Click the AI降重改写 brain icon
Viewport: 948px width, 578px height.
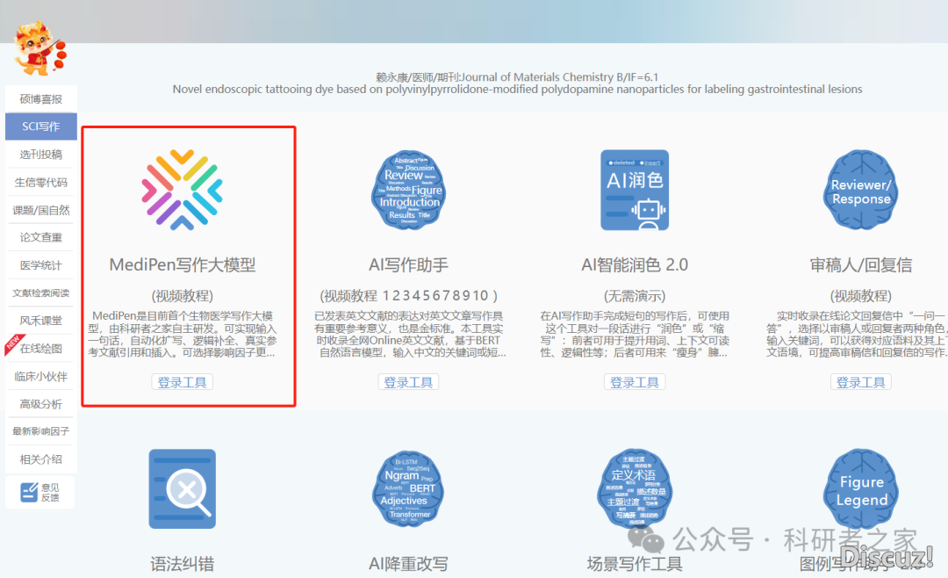click(409, 489)
